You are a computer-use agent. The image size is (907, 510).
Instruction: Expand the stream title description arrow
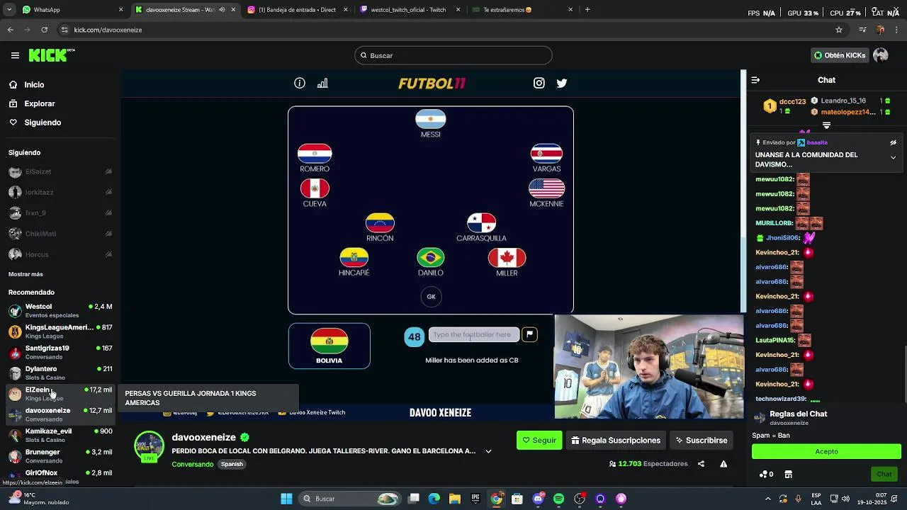pos(488,451)
